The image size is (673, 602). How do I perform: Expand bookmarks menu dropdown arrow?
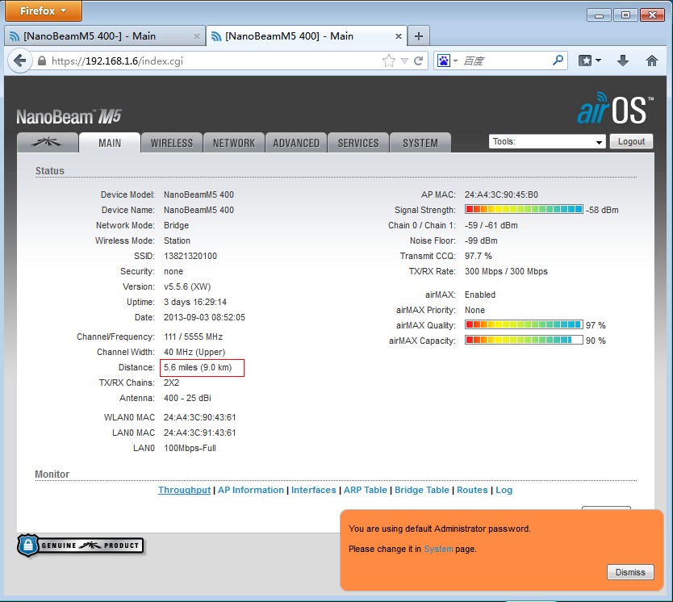(x=598, y=61)
